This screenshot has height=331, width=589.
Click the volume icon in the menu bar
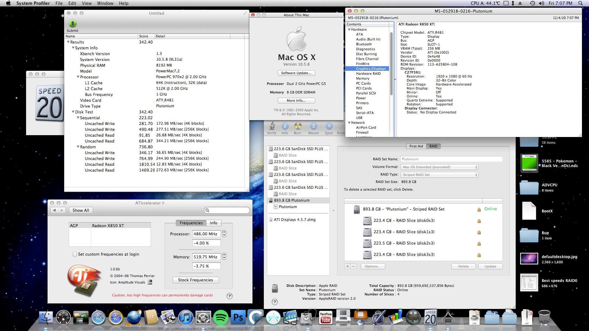click(541, 3)
